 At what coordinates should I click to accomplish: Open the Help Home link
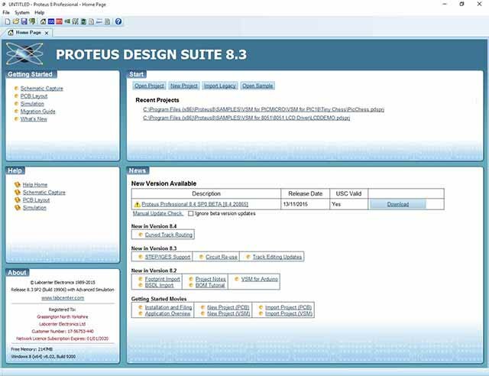point(35,185)
